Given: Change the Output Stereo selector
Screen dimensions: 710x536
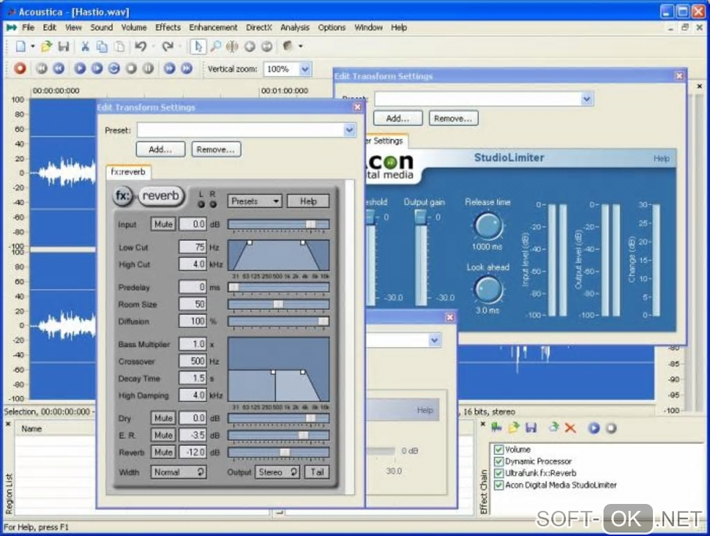Looking at the screenshot, I should tap(278, 472).
